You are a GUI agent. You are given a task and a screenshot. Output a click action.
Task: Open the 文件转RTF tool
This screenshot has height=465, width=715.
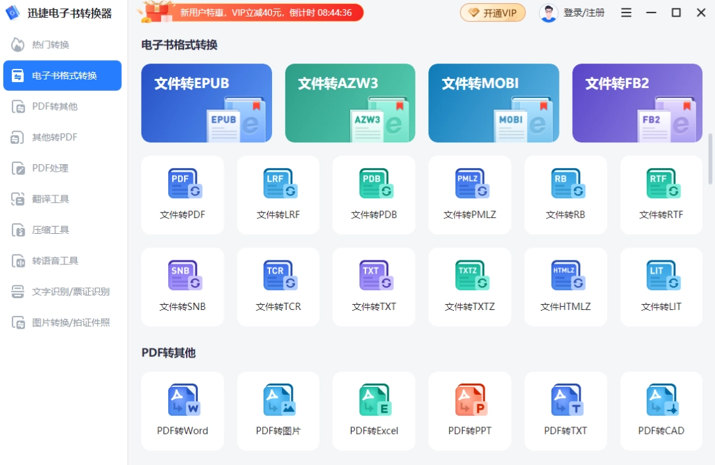[x=661, y=194]
